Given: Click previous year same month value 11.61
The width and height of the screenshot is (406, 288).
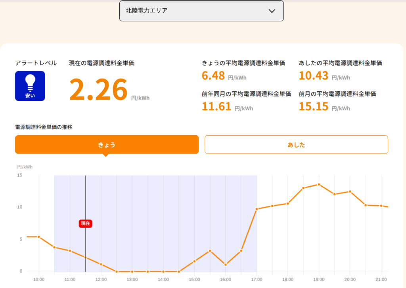Looking at the screenshot, I should [216, 106].
